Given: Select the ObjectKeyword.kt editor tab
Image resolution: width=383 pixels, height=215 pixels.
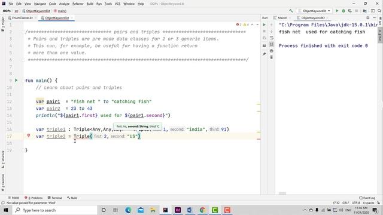Looking at the screenshot, I should pos(57,18).
